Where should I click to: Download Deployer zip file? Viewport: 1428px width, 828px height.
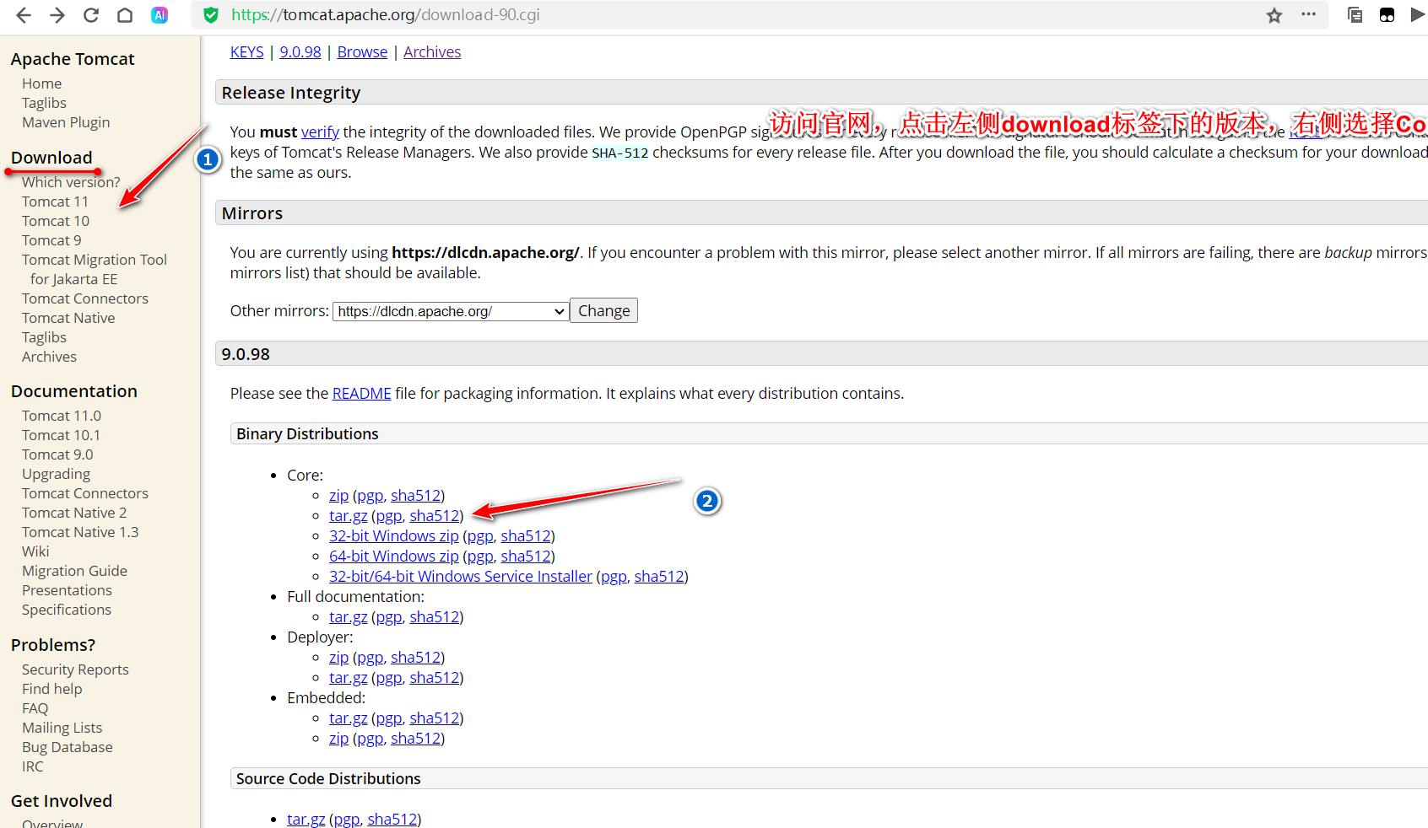pyautogui.click(x=338, y=657)
